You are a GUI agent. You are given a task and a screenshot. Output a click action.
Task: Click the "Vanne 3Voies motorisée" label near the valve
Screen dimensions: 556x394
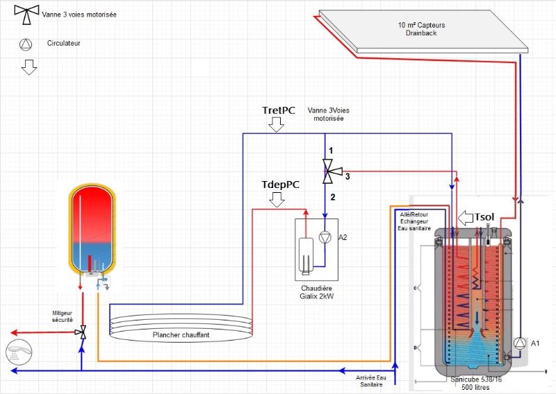point(328,114)
